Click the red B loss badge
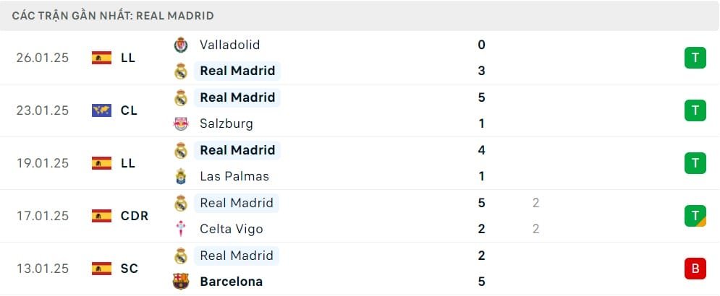 point(695,269)
